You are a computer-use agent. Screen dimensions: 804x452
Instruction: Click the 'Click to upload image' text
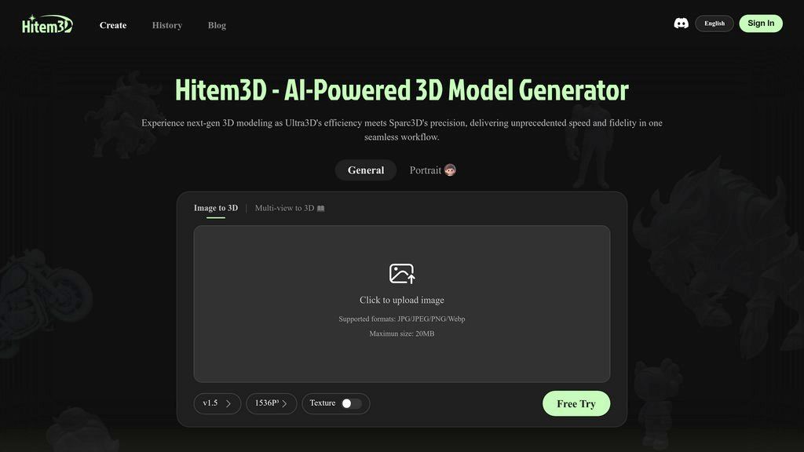click(x=402, y=301)
